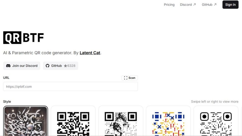Click the QRBTF logo

pos(23,37)
